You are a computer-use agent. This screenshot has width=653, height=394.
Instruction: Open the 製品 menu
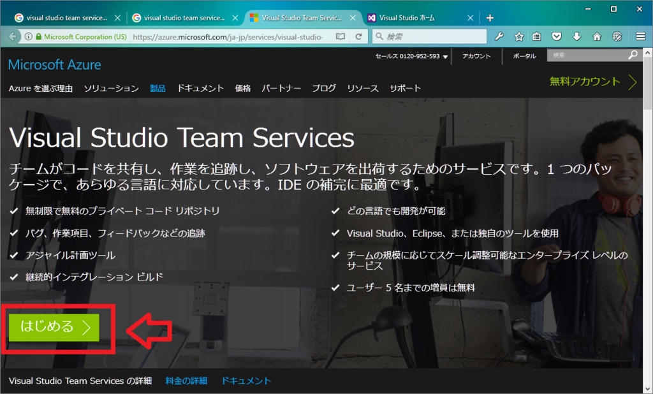pos(158,88)
